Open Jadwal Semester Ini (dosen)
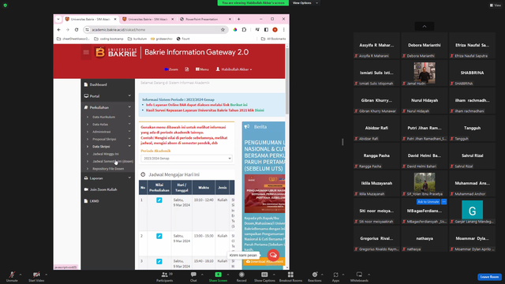Screen dimensions: 505x284 pos(113,161)
